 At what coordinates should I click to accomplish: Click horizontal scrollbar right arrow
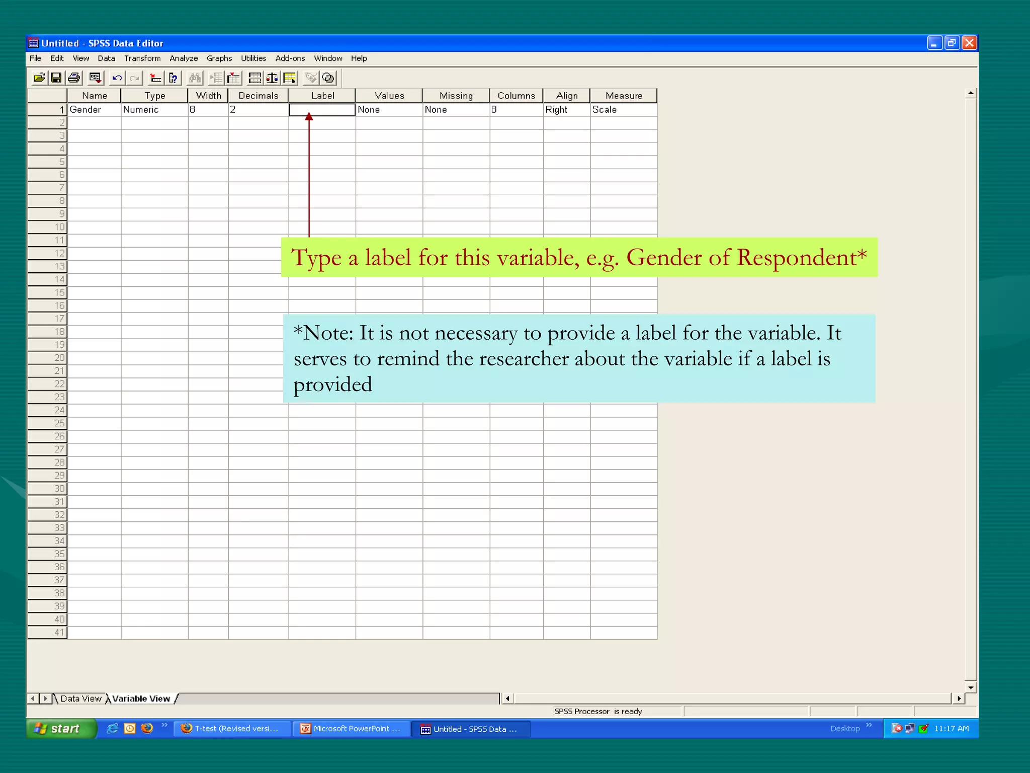pyautogui.click(x=959, y=699)
